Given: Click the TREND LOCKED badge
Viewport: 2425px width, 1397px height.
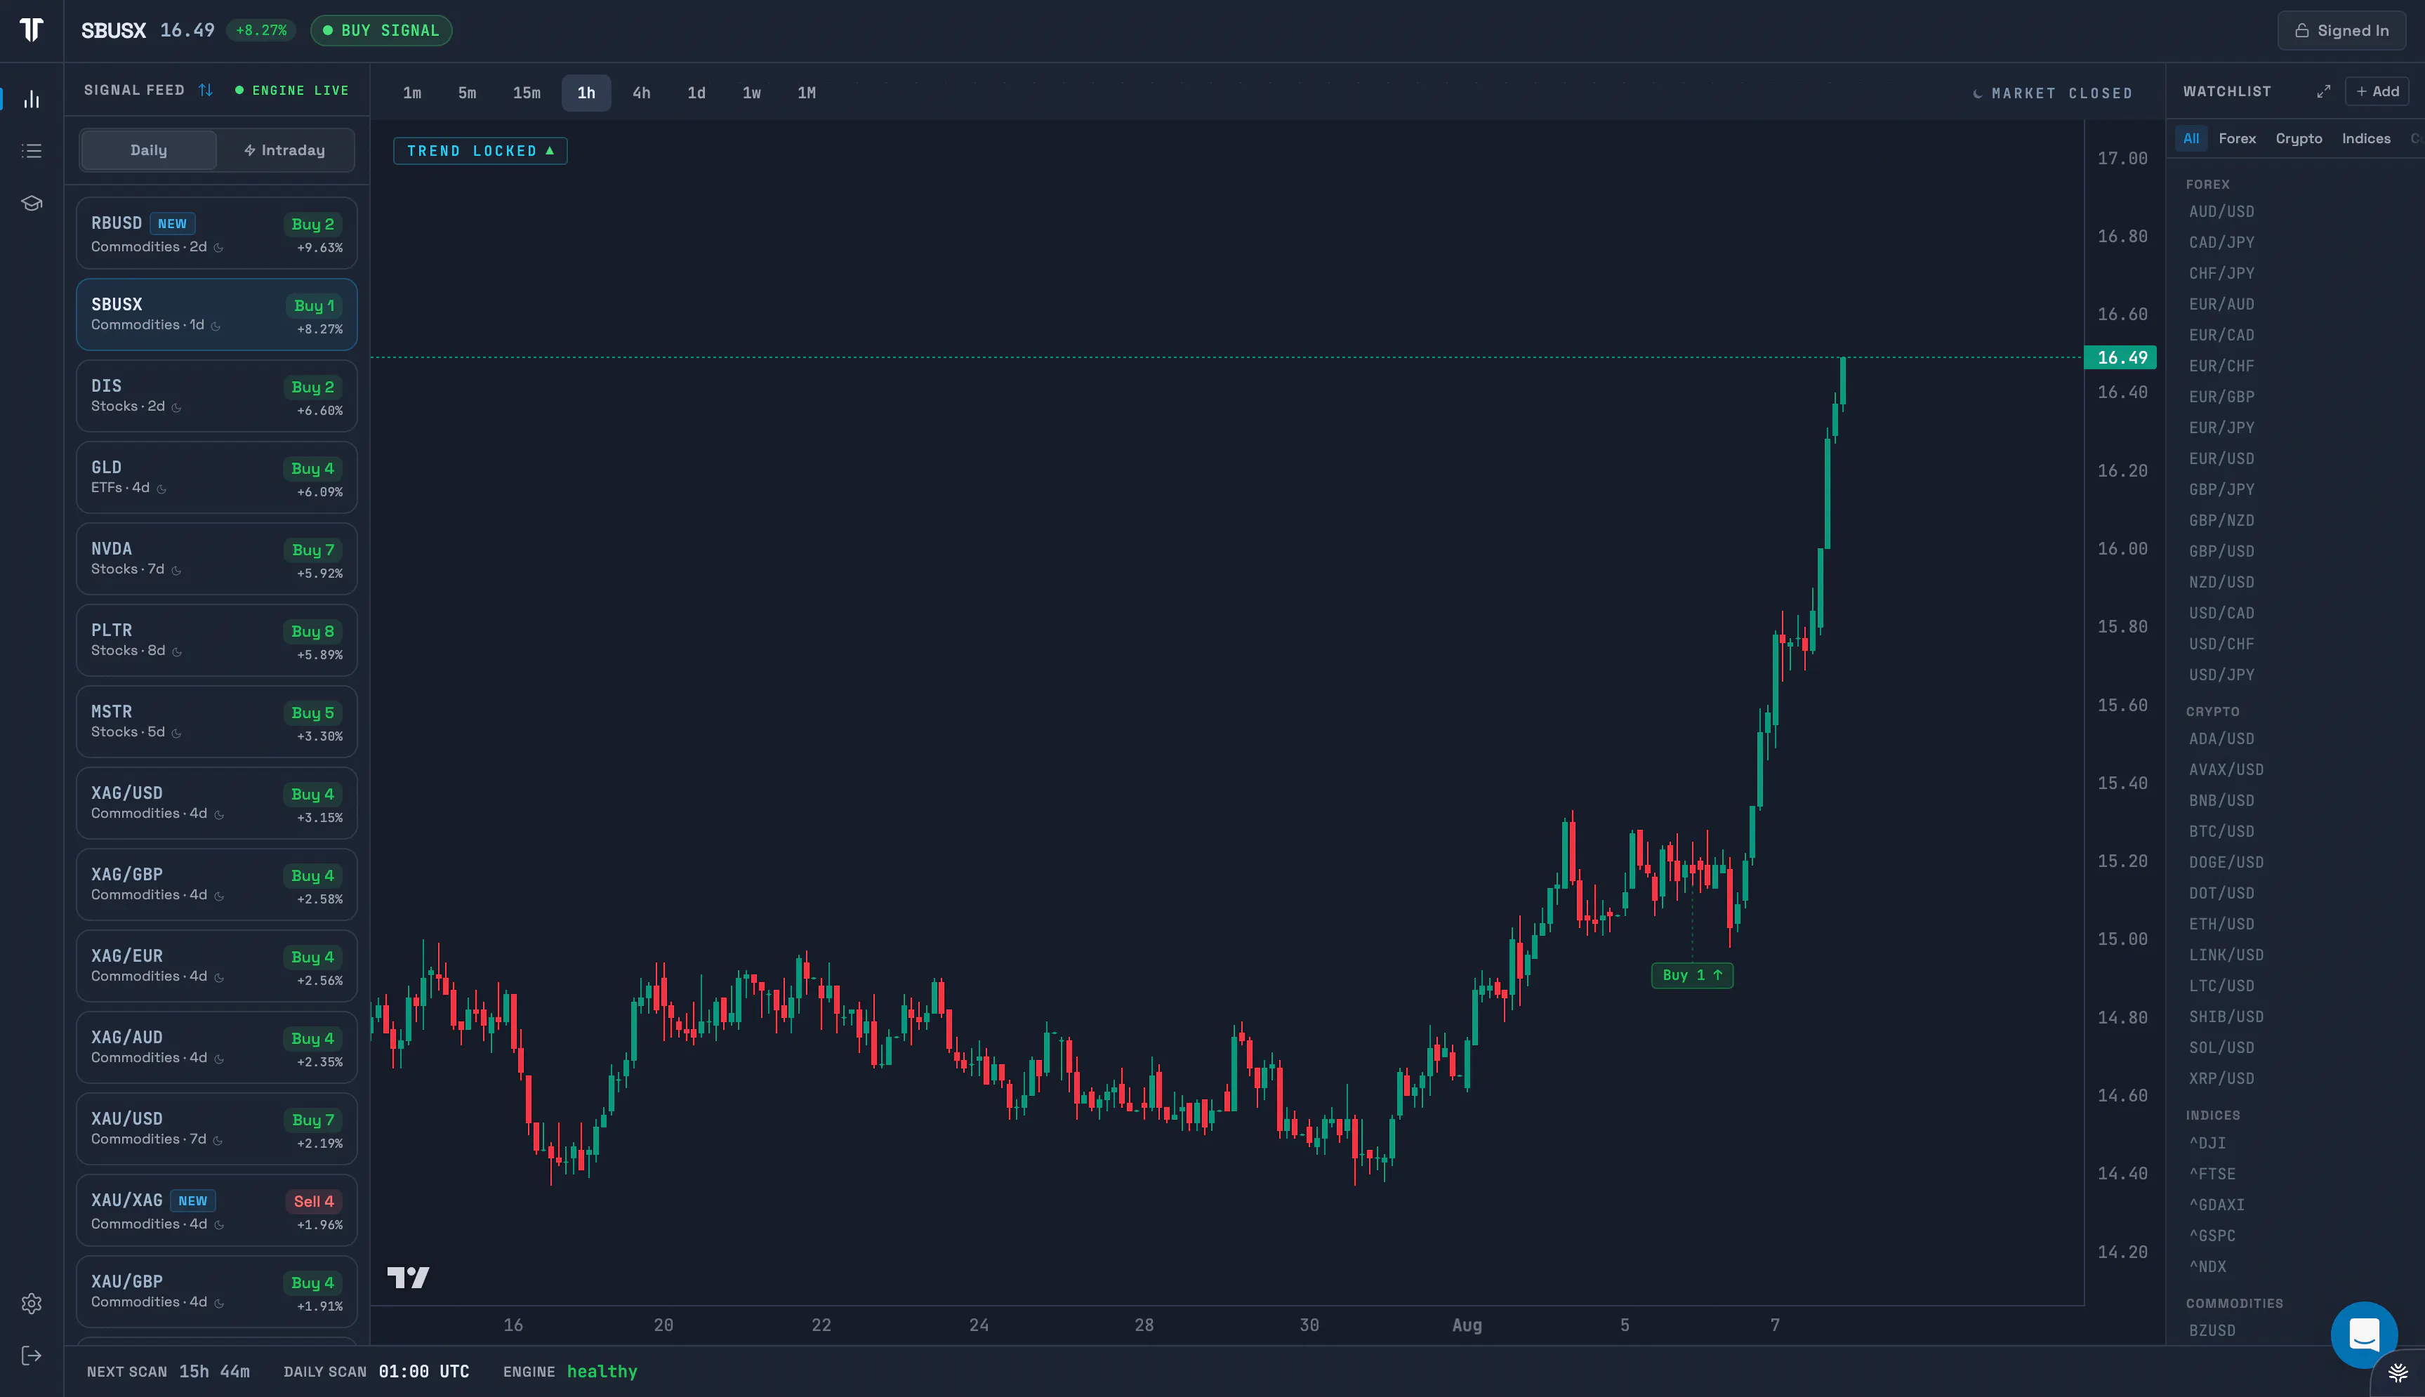Looking at the screenshot, I should (x=481, y=151).
